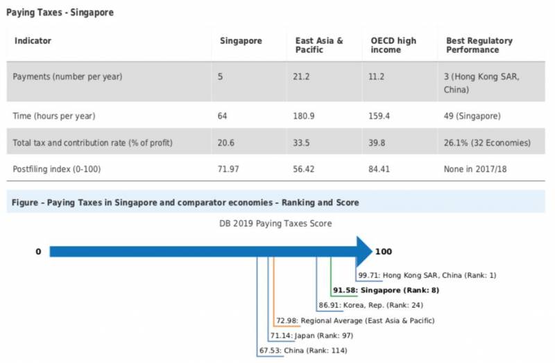Select the "Indicator" column header
The image size is (555, 363).
[x=32, y=41]
